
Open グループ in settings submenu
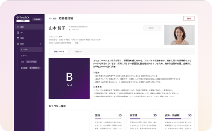pos(24,55)
